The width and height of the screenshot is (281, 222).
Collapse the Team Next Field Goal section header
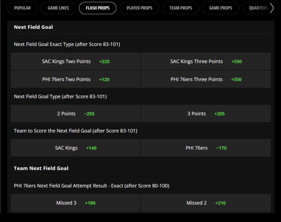pos(141,168)
